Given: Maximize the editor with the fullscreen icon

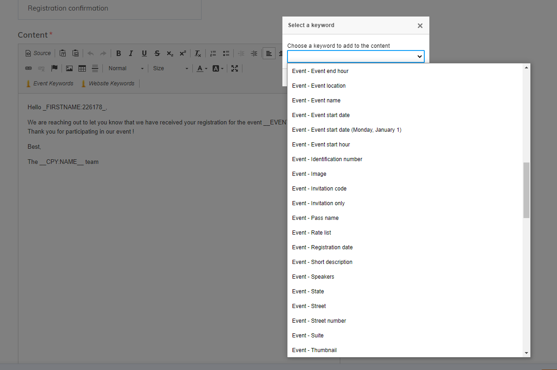Looking at the screenshot, I should (235, 68).
